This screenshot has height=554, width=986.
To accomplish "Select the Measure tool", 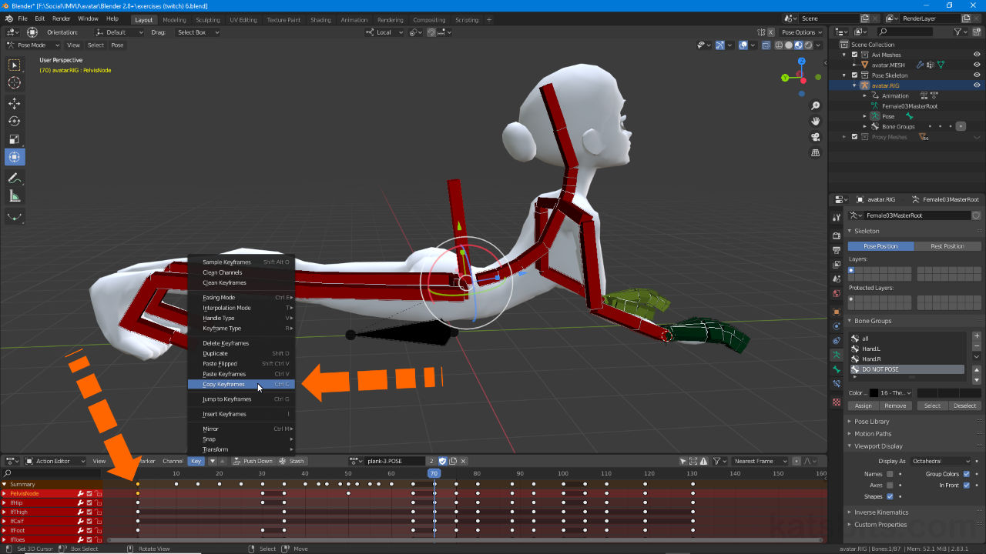I will click(15, 196).
